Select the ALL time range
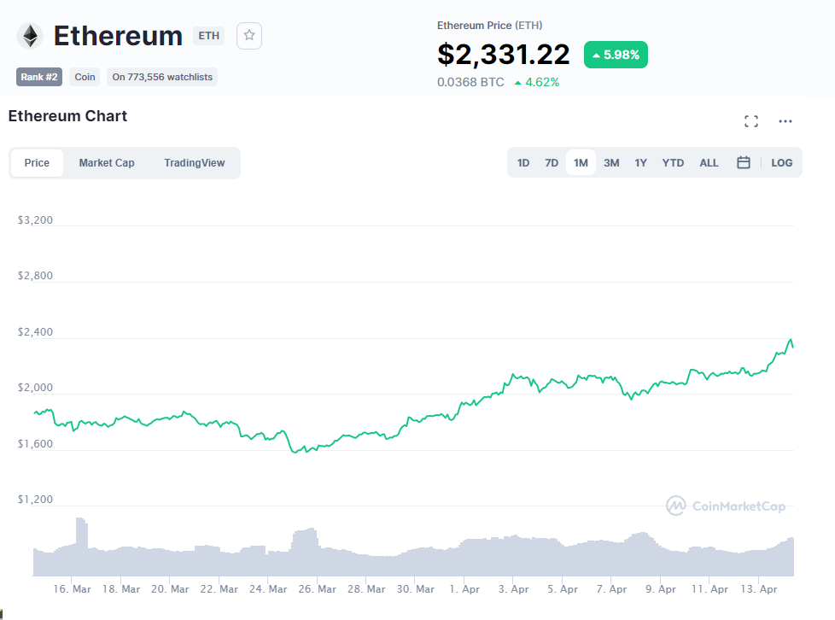 (709, 163)
